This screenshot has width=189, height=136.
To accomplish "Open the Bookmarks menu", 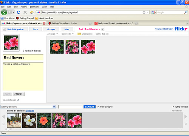I will pyautogui.click(x=34, y=7).
